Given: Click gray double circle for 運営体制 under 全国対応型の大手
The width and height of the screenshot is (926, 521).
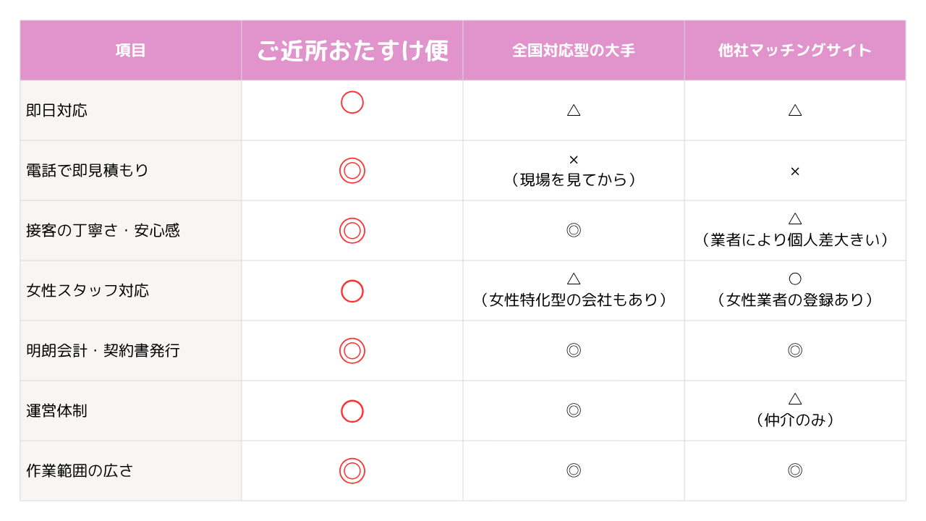Looking at the screenshot, I should click(574, 410).
